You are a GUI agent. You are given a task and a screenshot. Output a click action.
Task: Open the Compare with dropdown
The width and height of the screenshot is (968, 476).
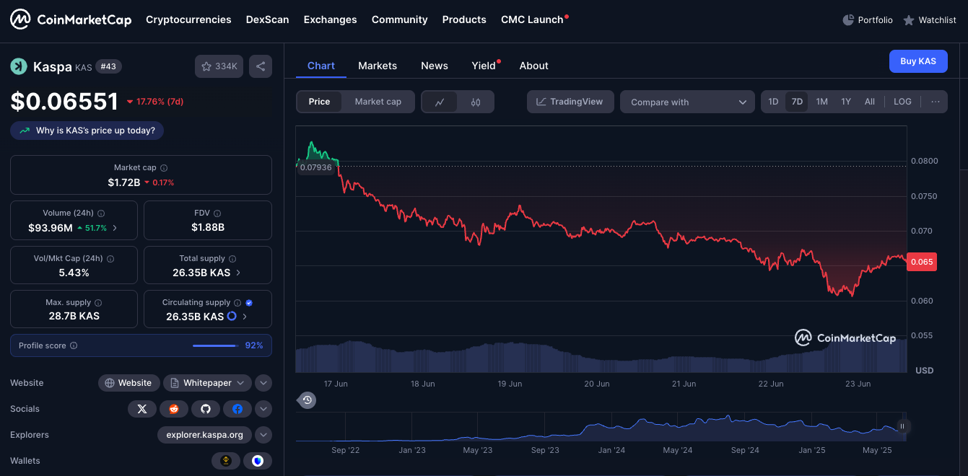point(688,102)
